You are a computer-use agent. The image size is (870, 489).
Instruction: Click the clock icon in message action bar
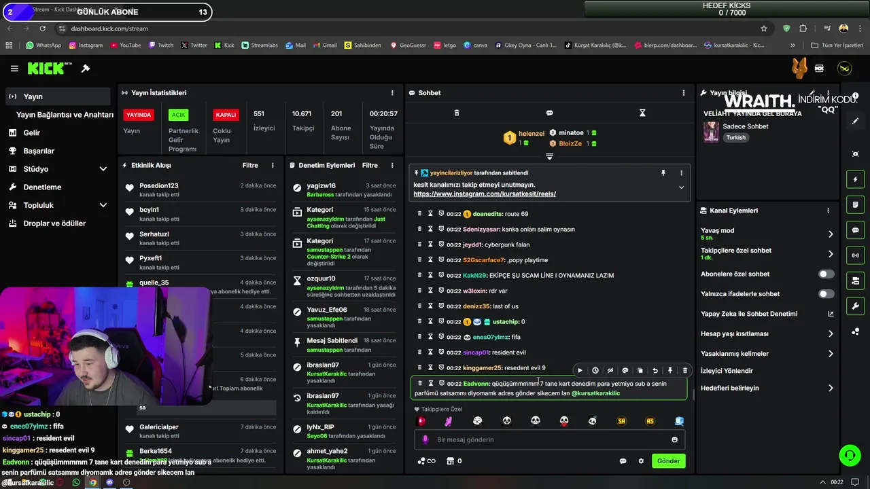click(x=595, y=371)
